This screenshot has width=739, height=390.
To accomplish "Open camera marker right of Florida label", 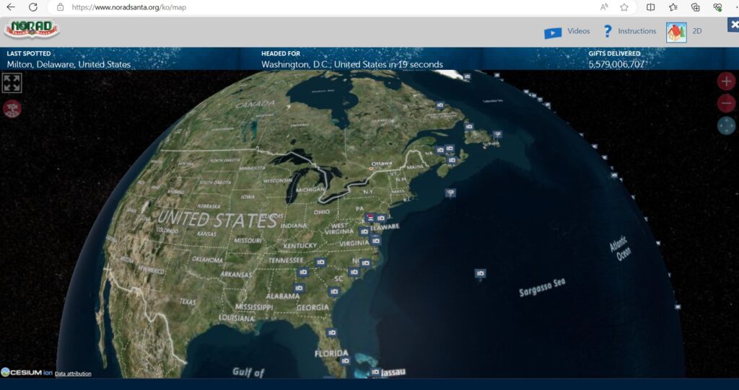I will click(345, 360).
